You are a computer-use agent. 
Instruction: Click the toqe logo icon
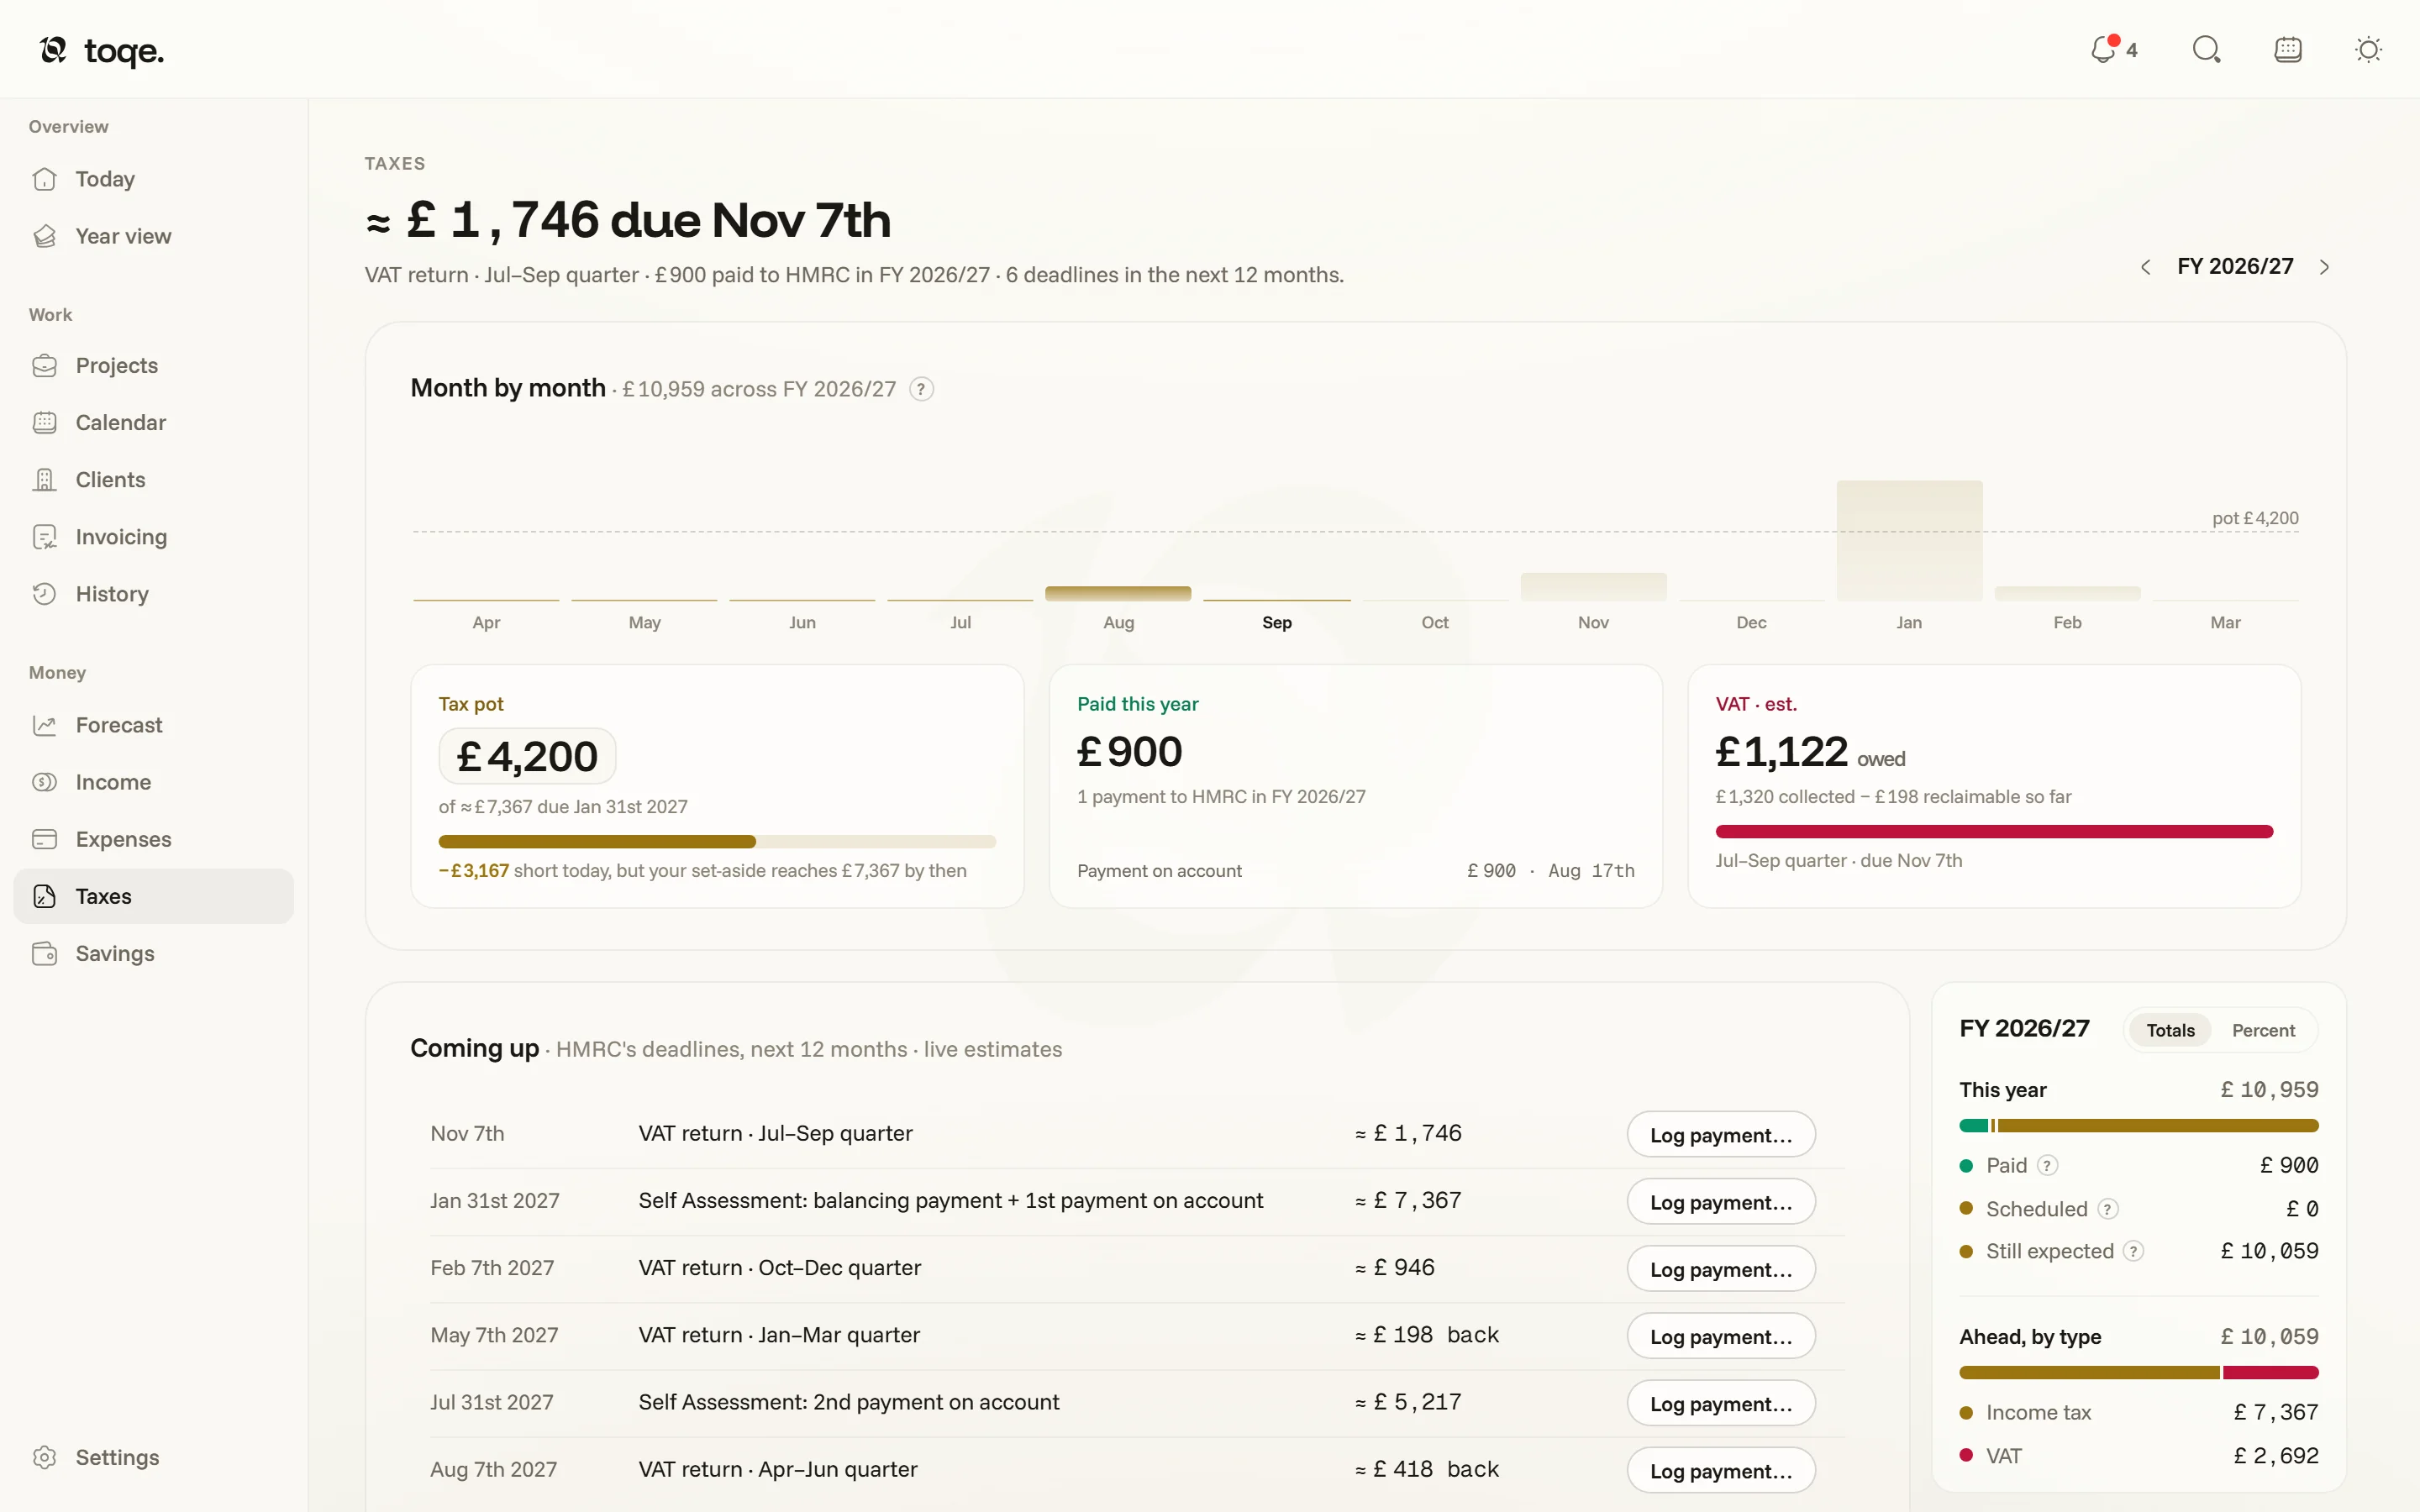tap(53, 49)
